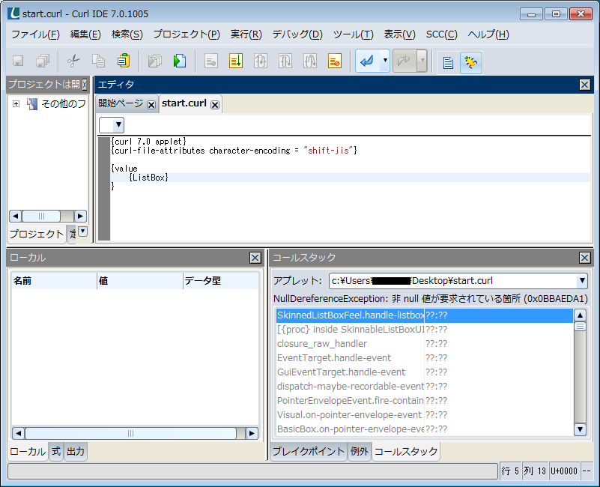Open the project panel tabs overflow dropdown
This screenshot has width=600, height=487.
tap(82, 232)
